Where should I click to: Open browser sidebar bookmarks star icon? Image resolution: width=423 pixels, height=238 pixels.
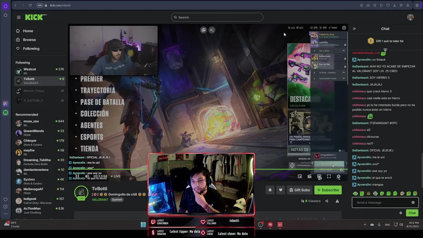[x=5, y=15]
